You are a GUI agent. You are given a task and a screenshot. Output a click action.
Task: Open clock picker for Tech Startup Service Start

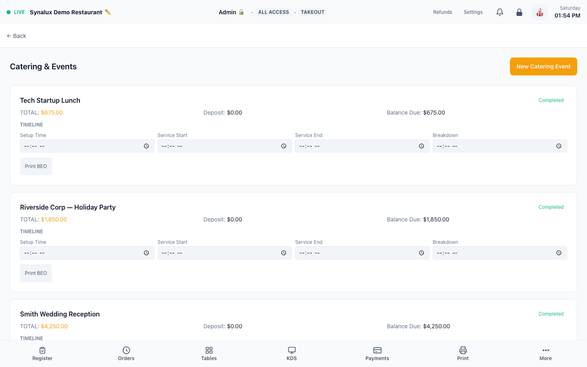[284, 146]
